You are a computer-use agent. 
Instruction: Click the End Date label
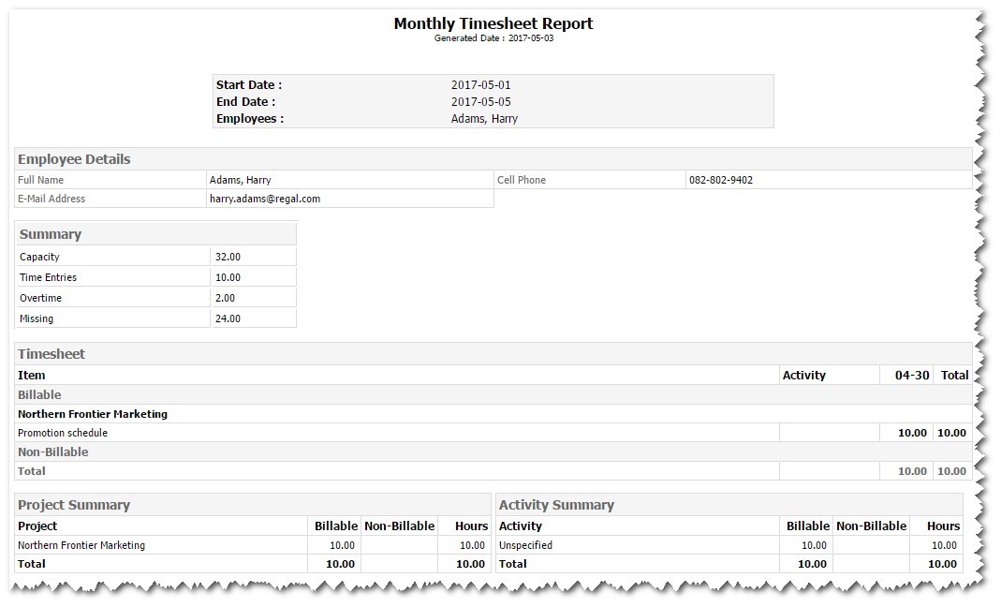(245, 101)
